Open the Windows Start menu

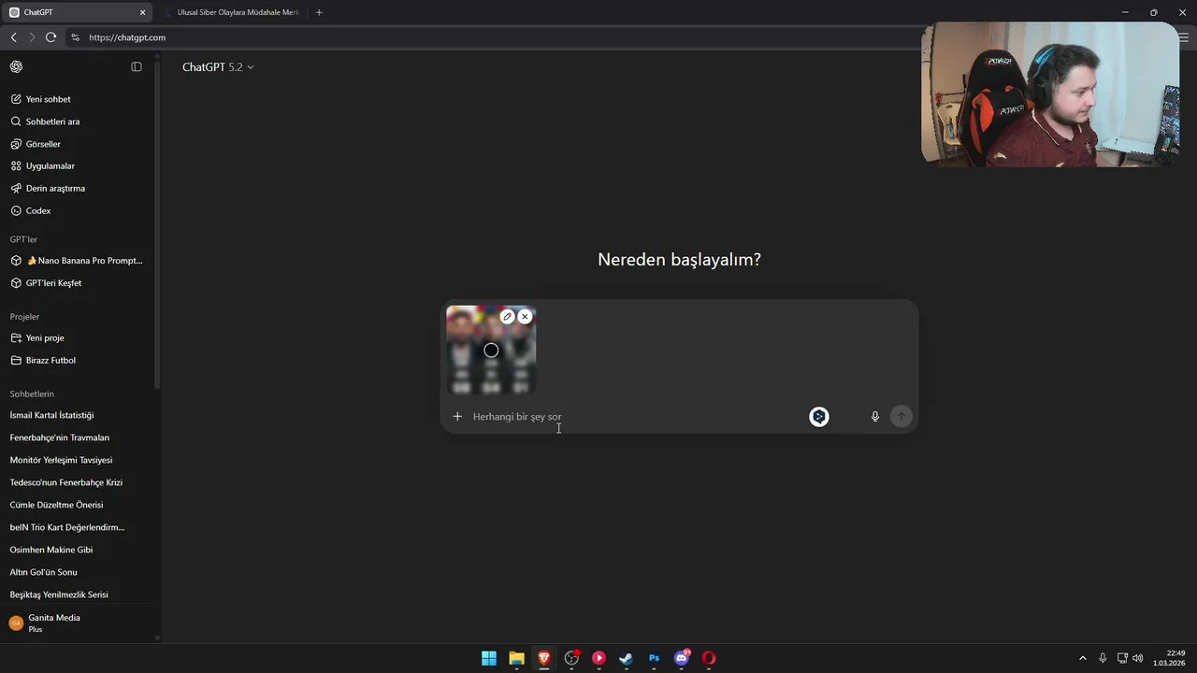[x=489, y=658]
